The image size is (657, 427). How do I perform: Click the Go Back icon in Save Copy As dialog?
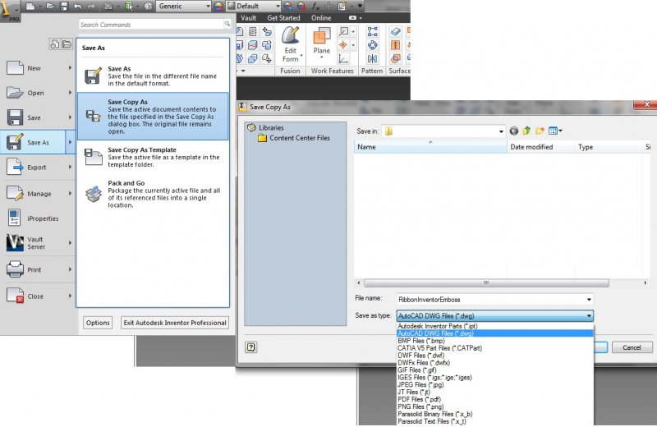(x=514, y=131)
